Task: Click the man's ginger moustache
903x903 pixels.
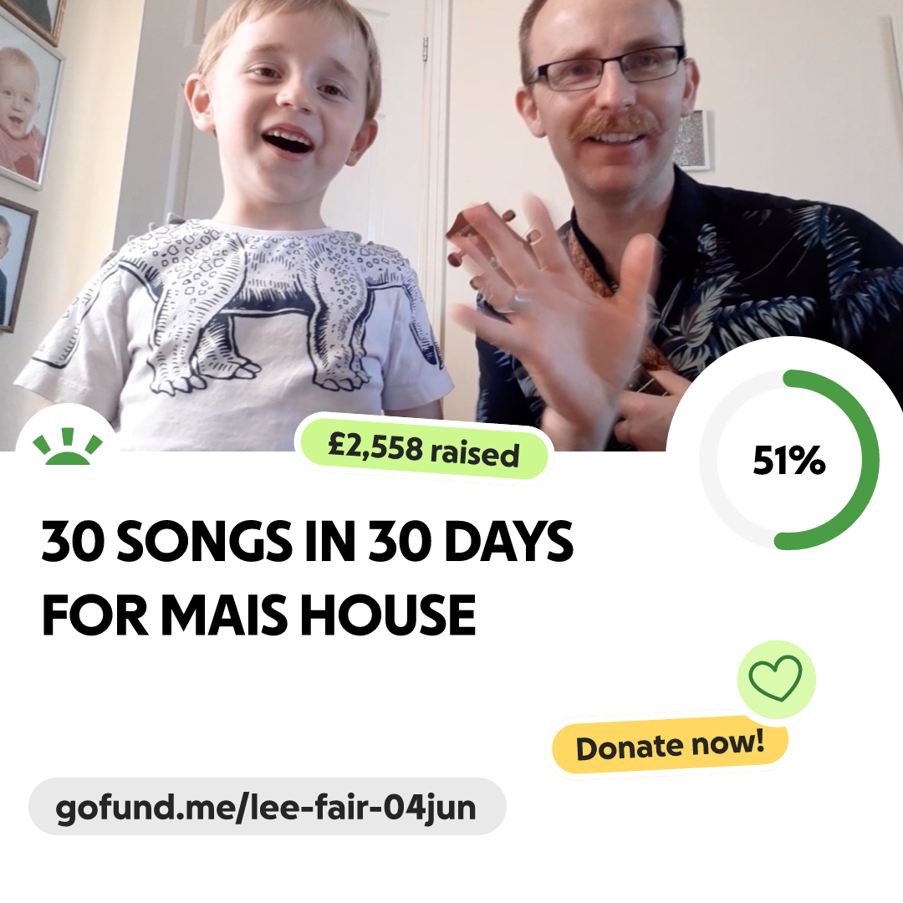Action: click(615, 127)
